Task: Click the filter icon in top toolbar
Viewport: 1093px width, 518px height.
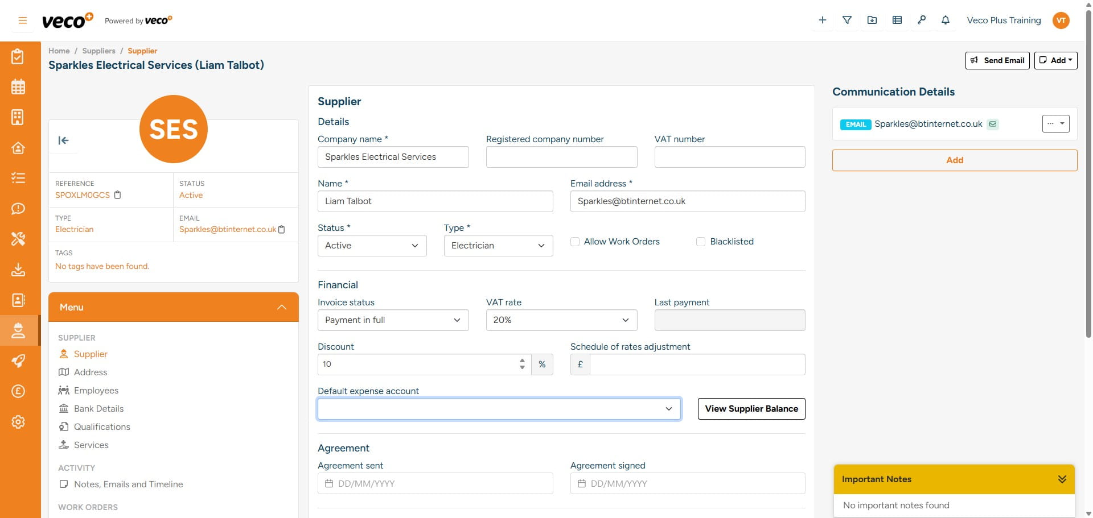Action: click(847, 20)
